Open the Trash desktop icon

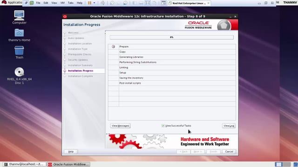[19, 52]
